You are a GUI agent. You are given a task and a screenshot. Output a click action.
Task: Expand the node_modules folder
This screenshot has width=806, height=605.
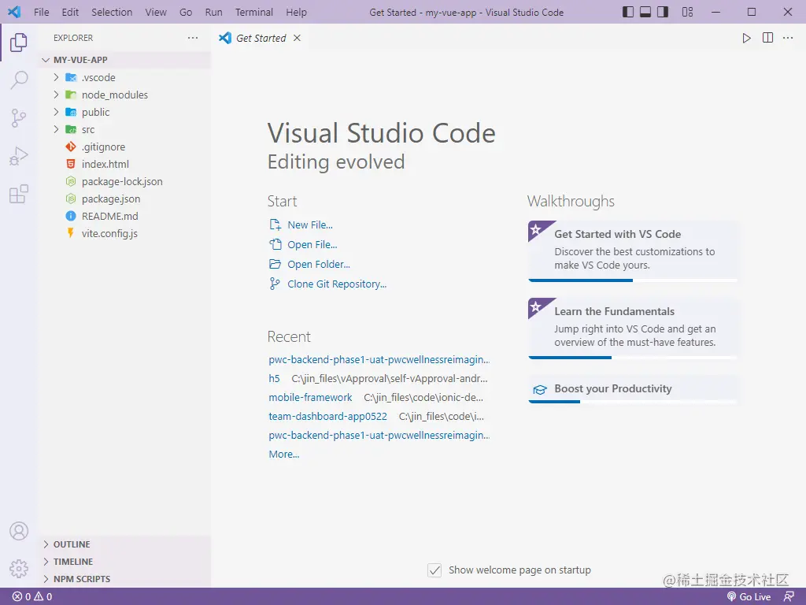[x=126, y=95]
